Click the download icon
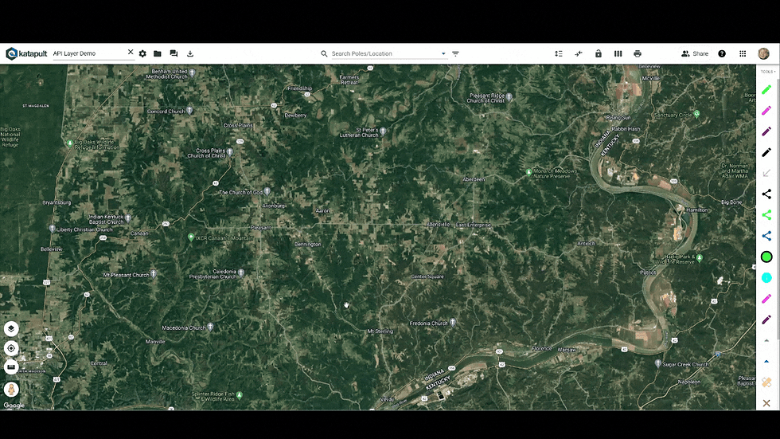The width and height of the screenshot is (780, 439). (190, 53)
